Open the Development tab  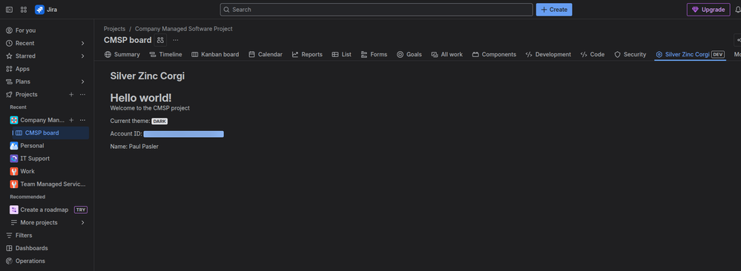tap(548, 54)
